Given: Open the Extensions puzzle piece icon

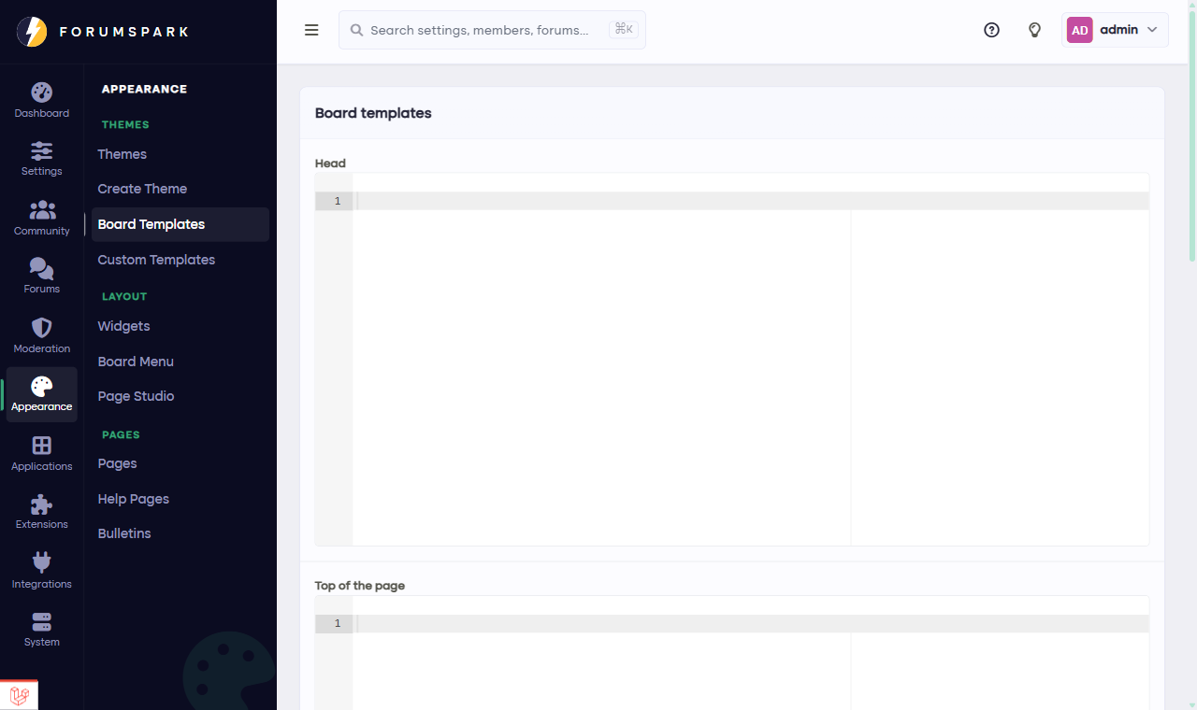Looking at the screenshot, I should 42,504.
